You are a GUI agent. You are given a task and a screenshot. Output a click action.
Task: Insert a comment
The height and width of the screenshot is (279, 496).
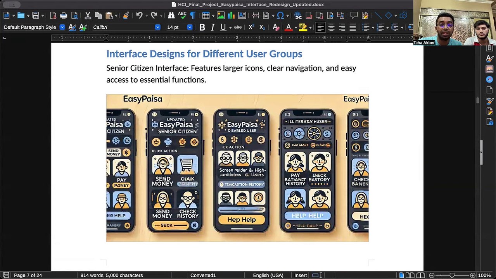pyautogui.click(x=354, y=15)
